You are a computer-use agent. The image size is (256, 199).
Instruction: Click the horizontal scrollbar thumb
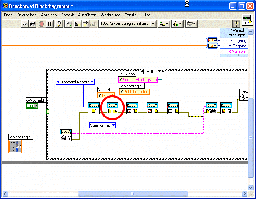click(133, 194)
